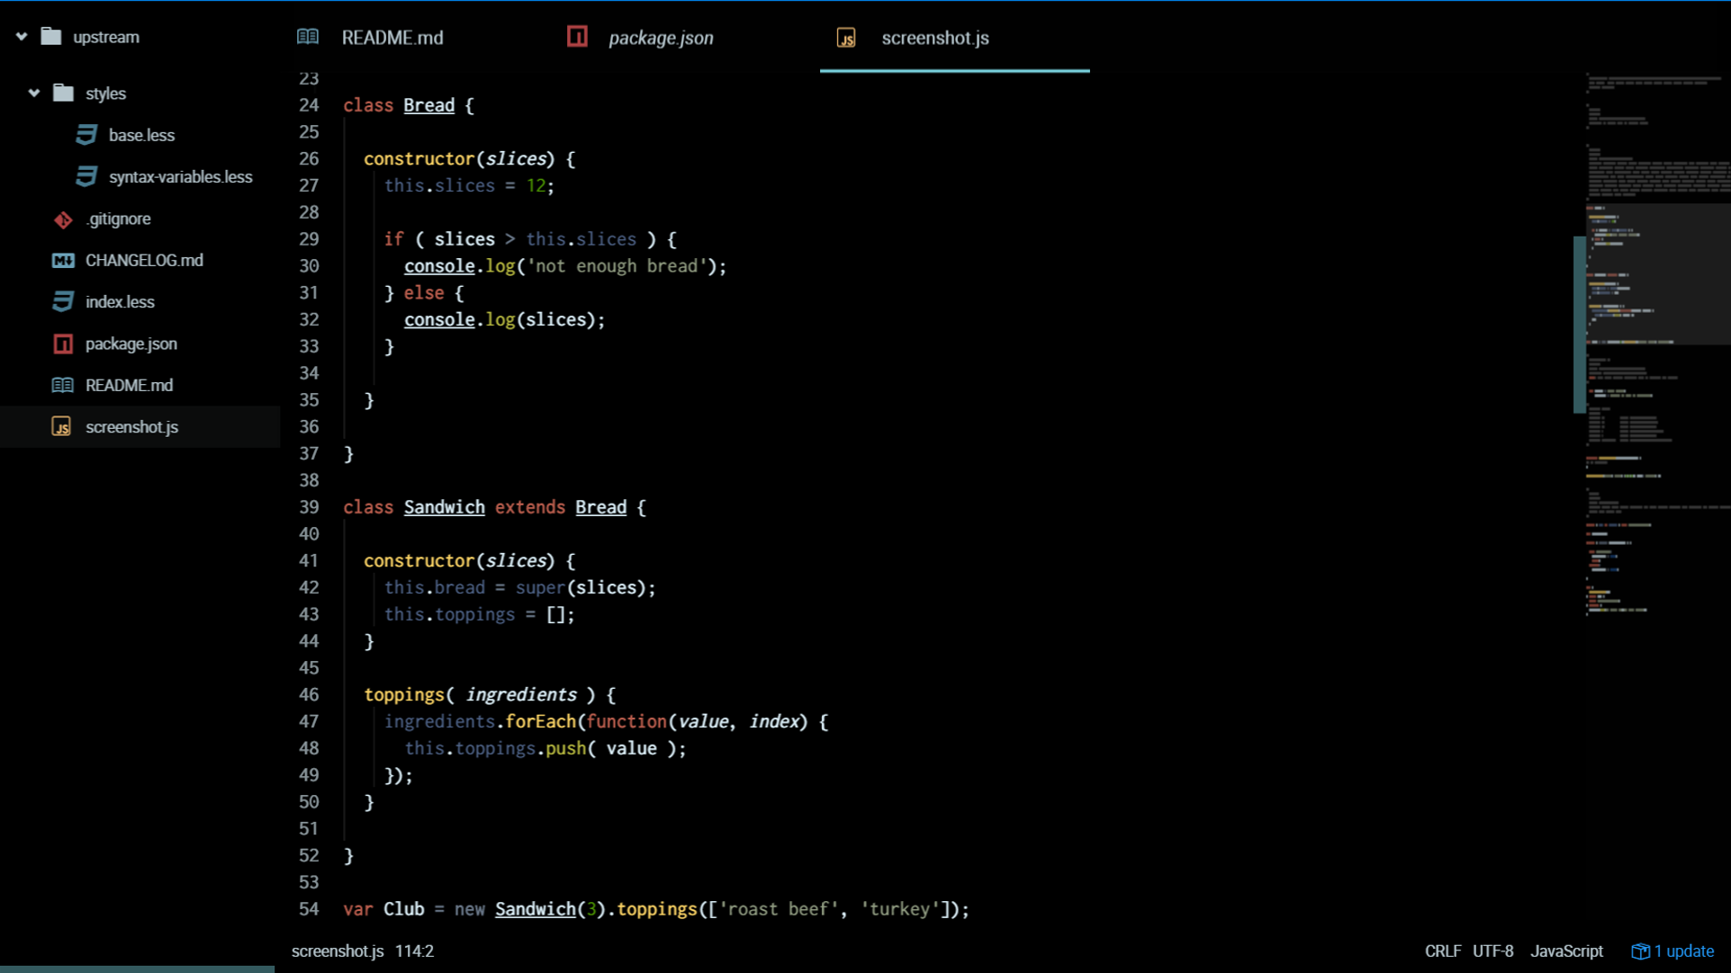Click the package update icon in status bar
This screenshot has height=973, width=1731.
click(1640, 951)
